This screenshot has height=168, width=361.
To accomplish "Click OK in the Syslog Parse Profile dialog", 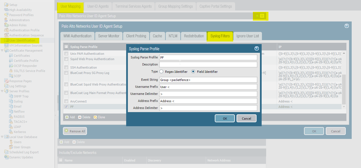I will click(x=224, y=118).
